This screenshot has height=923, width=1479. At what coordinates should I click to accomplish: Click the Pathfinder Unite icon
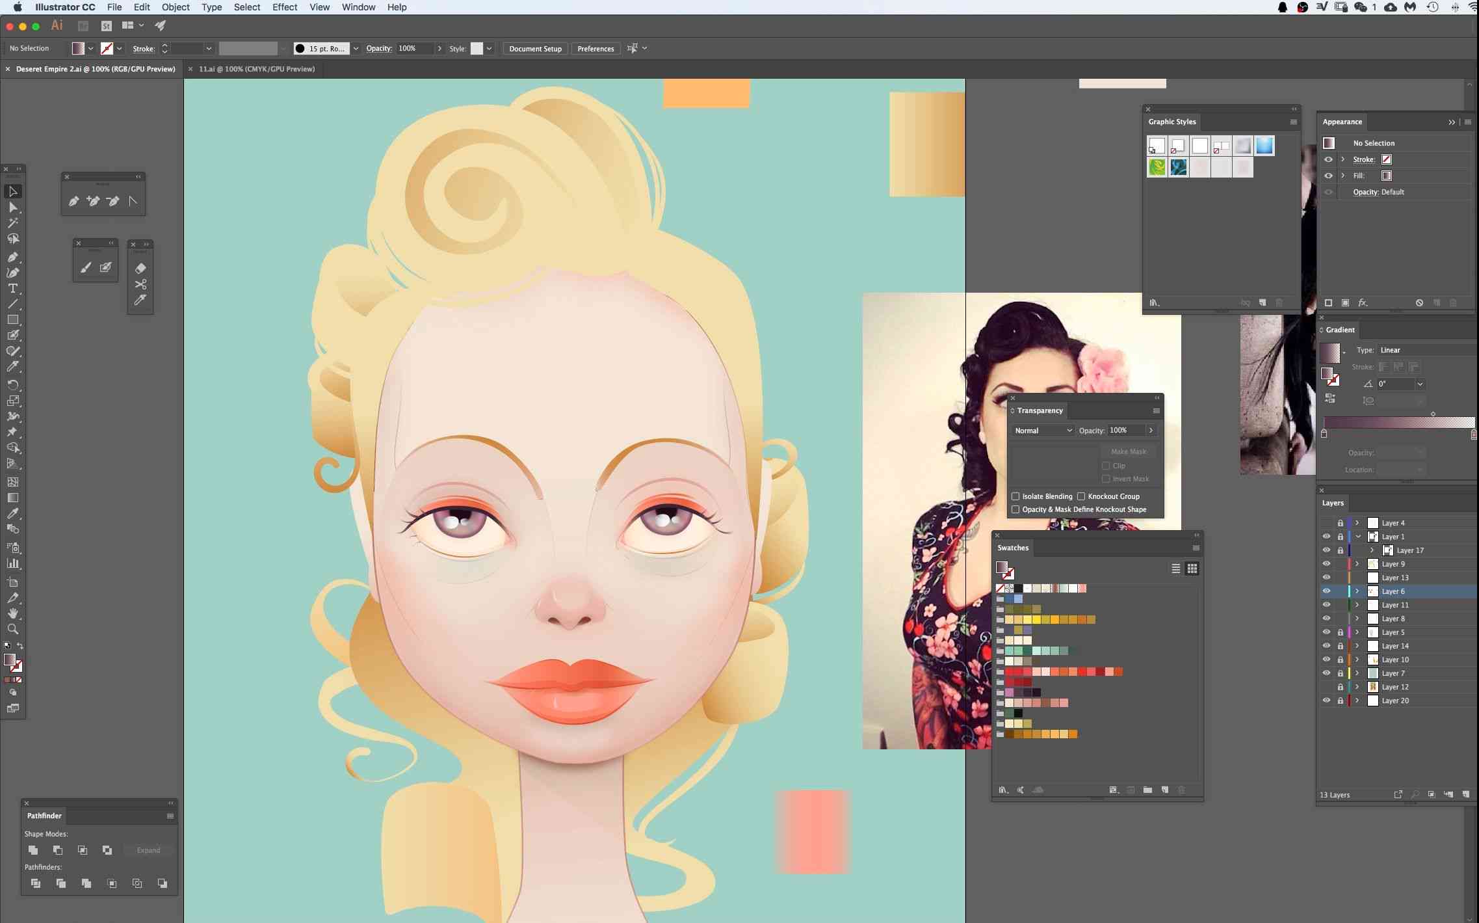point(32,849)
